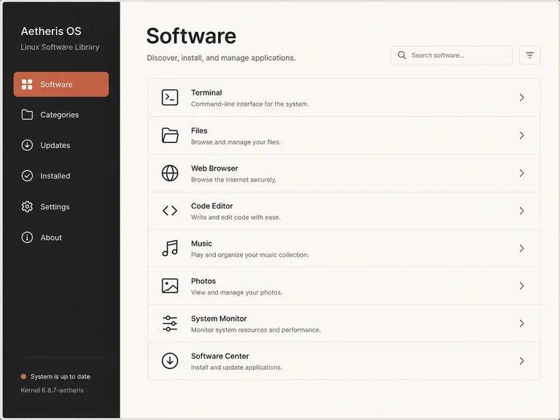
Task: Open the System Monitor entry title
Action: click(x=219, y=318)
